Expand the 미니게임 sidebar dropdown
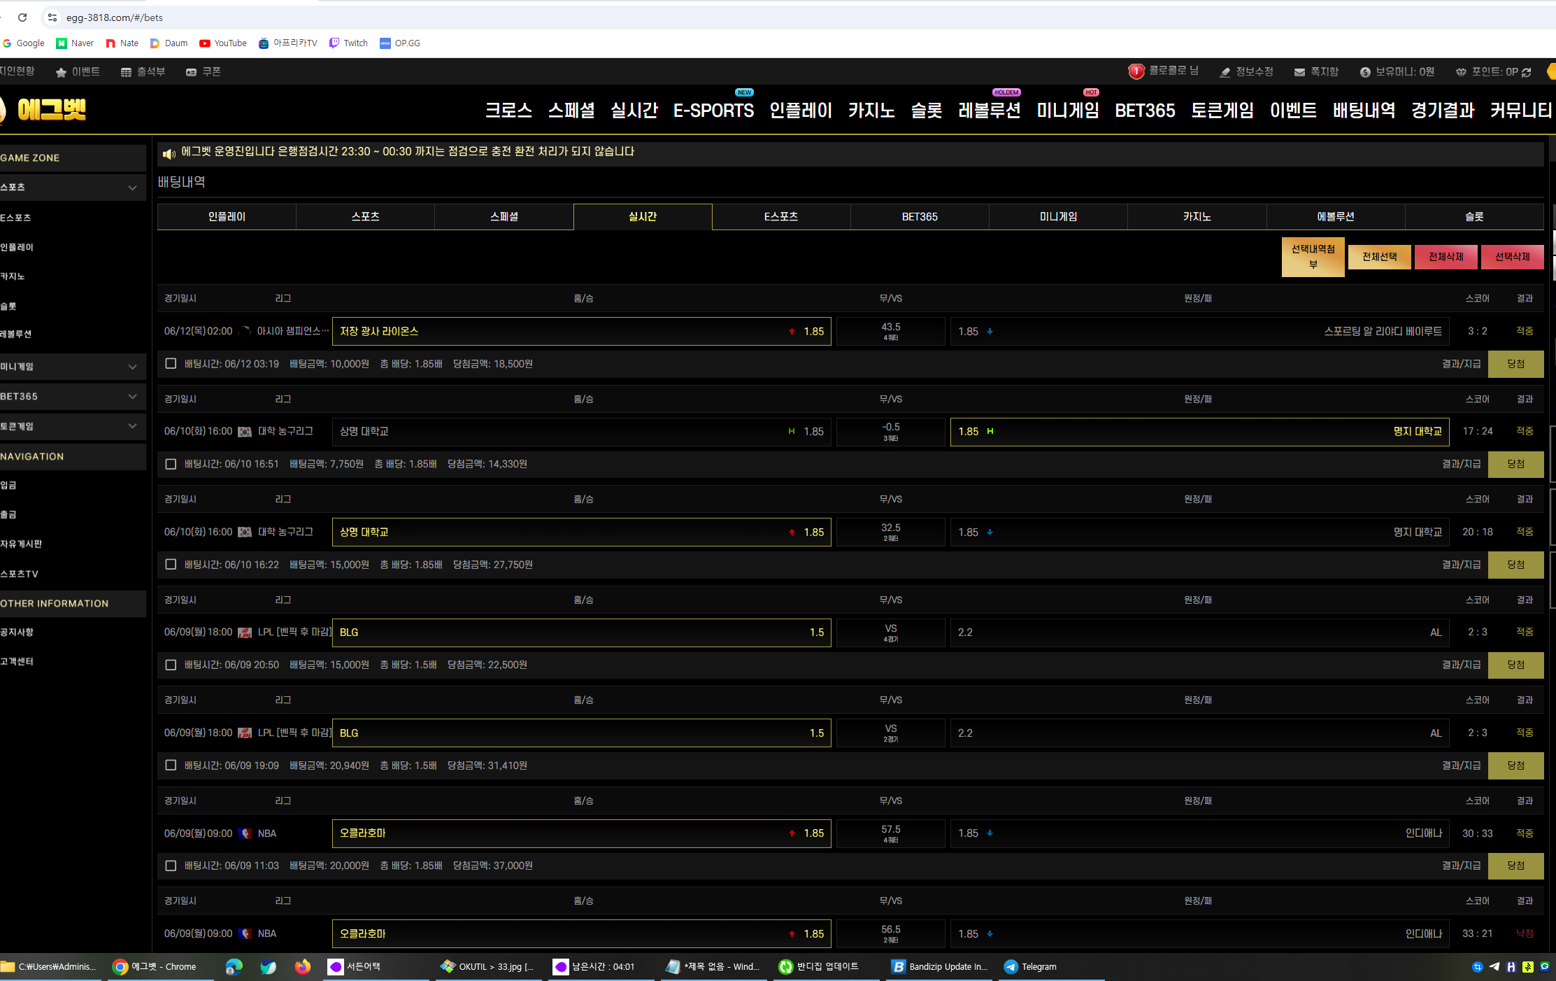Image resolution: width=1556 pixels, height=981 pixels. [133, 367]
